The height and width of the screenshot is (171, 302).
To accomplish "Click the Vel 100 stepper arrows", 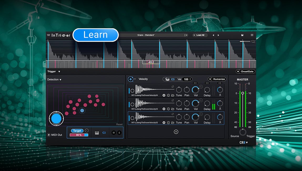I will pos(190,79).
